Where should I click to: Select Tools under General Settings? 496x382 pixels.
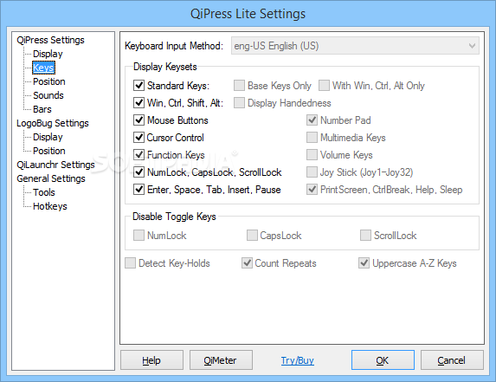(x=44, y=192)
